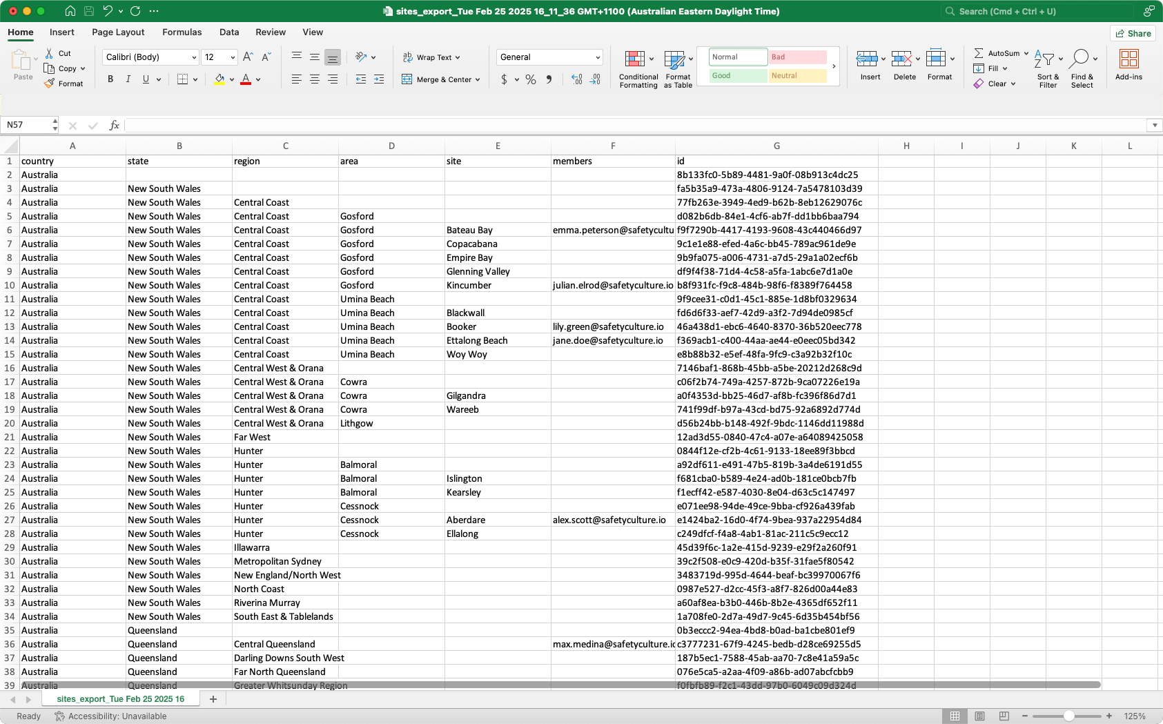Image resolution: width=1163 pixels, height=724 pixels.
Task: Switch to Page Layout view in status bar
Action: [979, 716]
